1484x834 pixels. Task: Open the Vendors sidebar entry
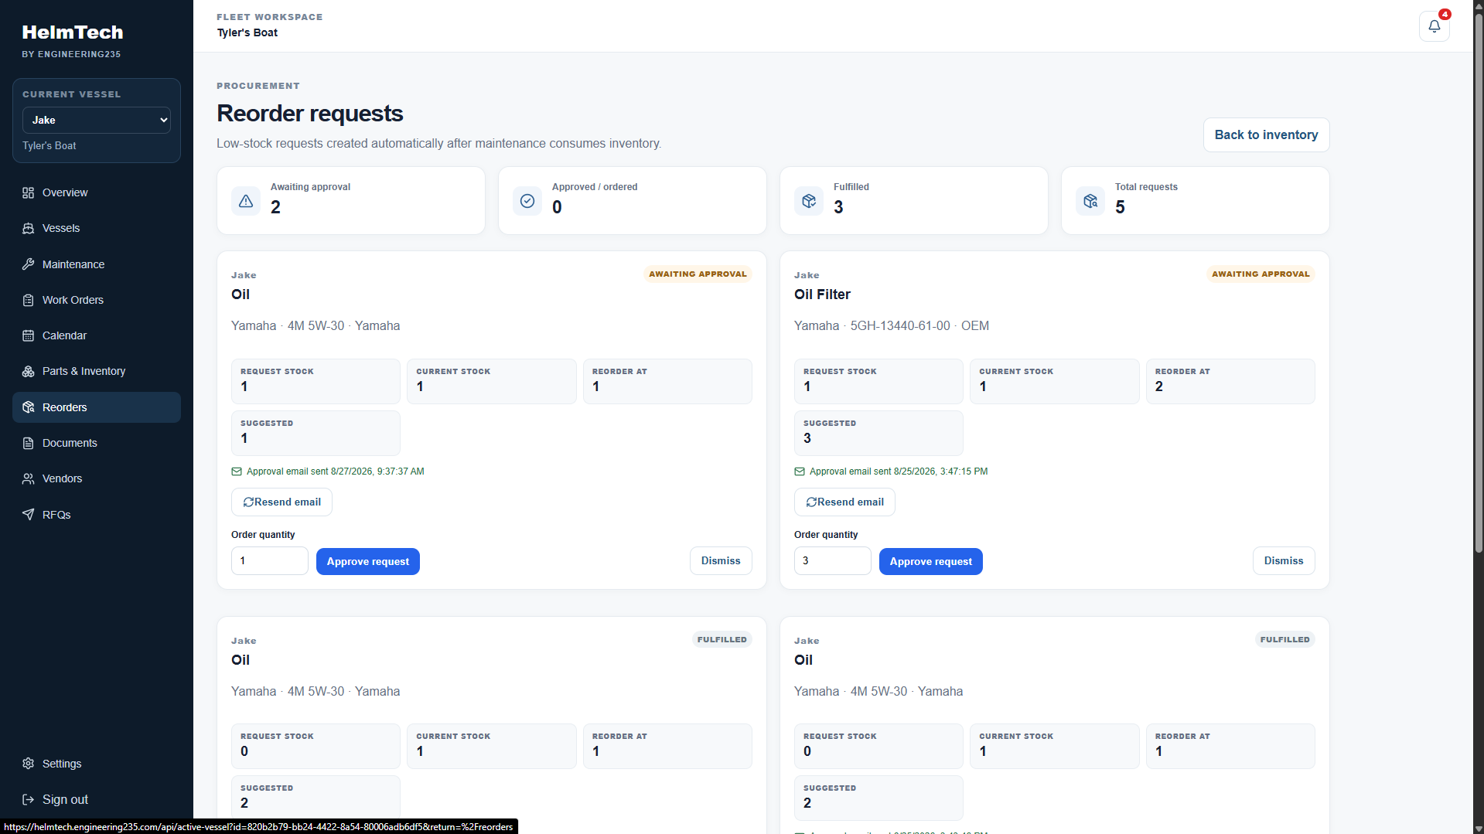tap(97, 478)
